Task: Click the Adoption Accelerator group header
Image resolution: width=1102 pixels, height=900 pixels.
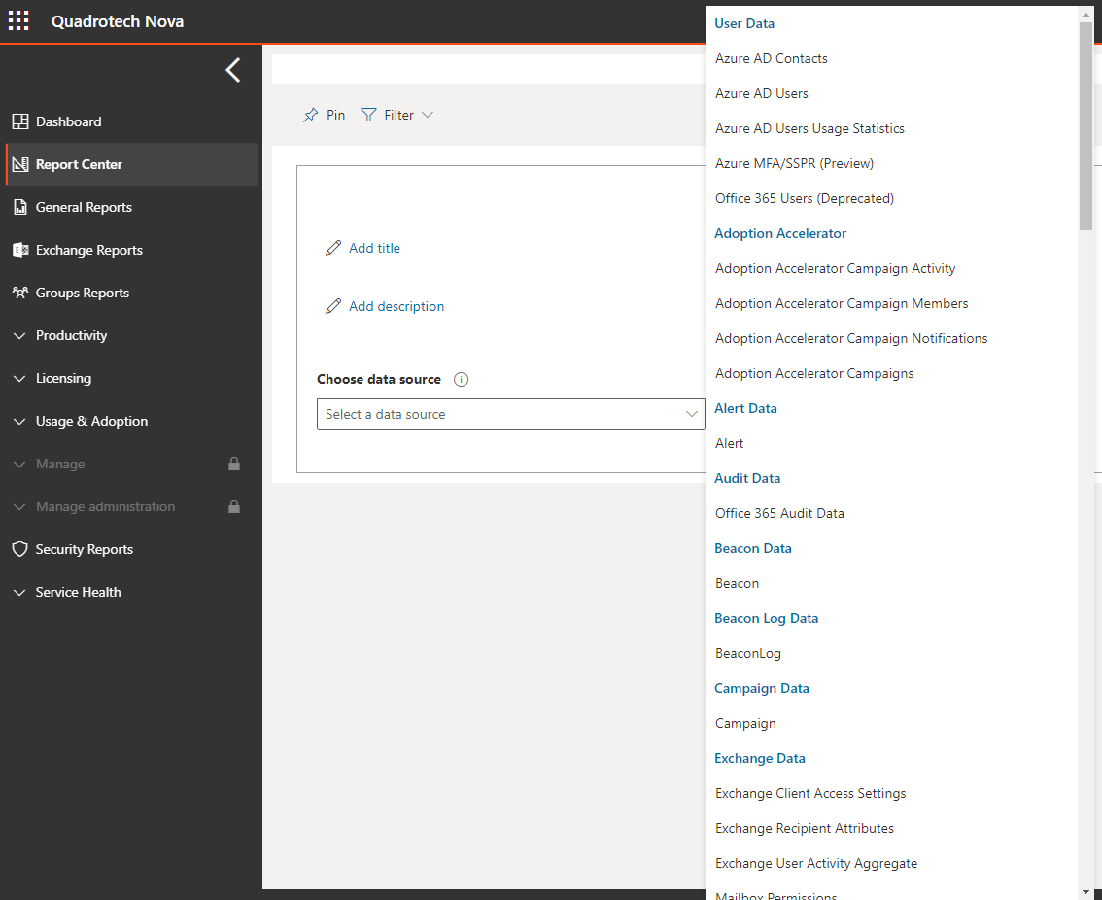Action: point(780,233)
